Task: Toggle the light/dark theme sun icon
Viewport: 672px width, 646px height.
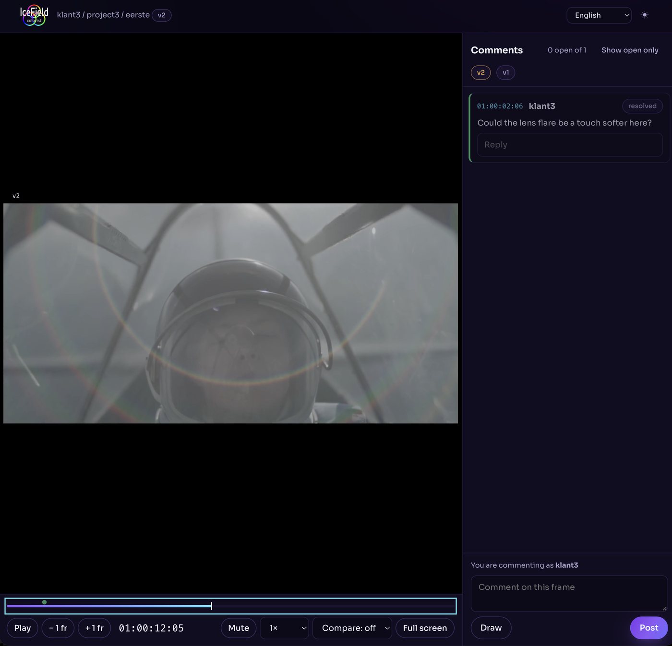Action: click(x=645, y=15)
